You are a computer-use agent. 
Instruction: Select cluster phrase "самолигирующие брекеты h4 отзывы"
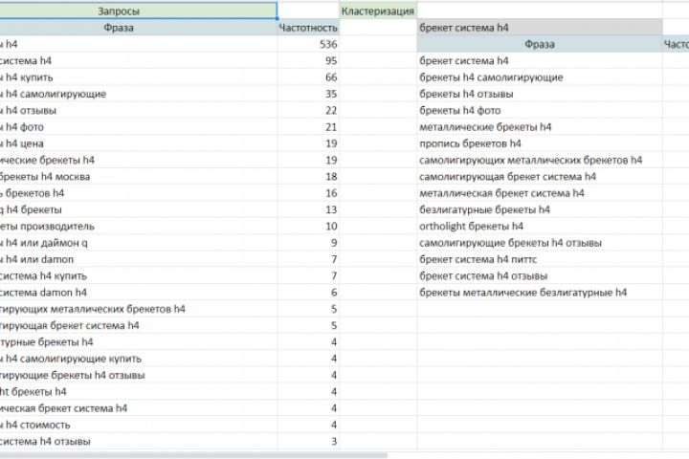coord(540,243)
